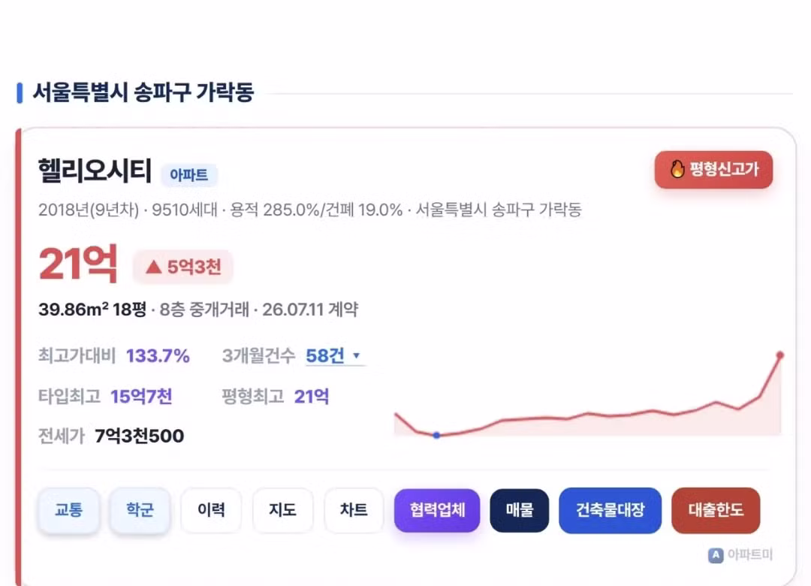Viewport: 811px width, 586px height.
Task: Toggle the 교통 filter chip
Action: point(68,510)
